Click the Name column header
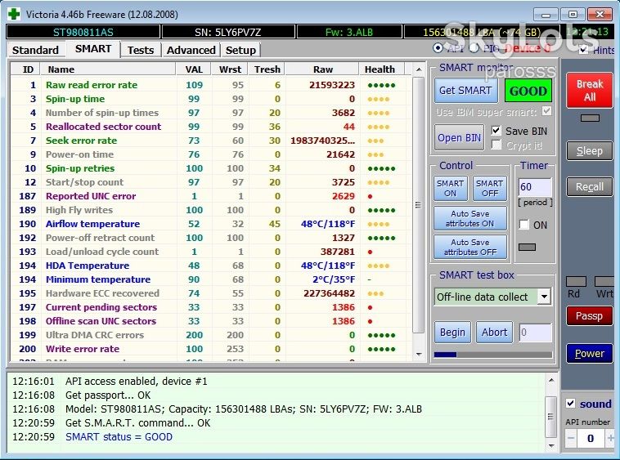 [x=108, y=69]
